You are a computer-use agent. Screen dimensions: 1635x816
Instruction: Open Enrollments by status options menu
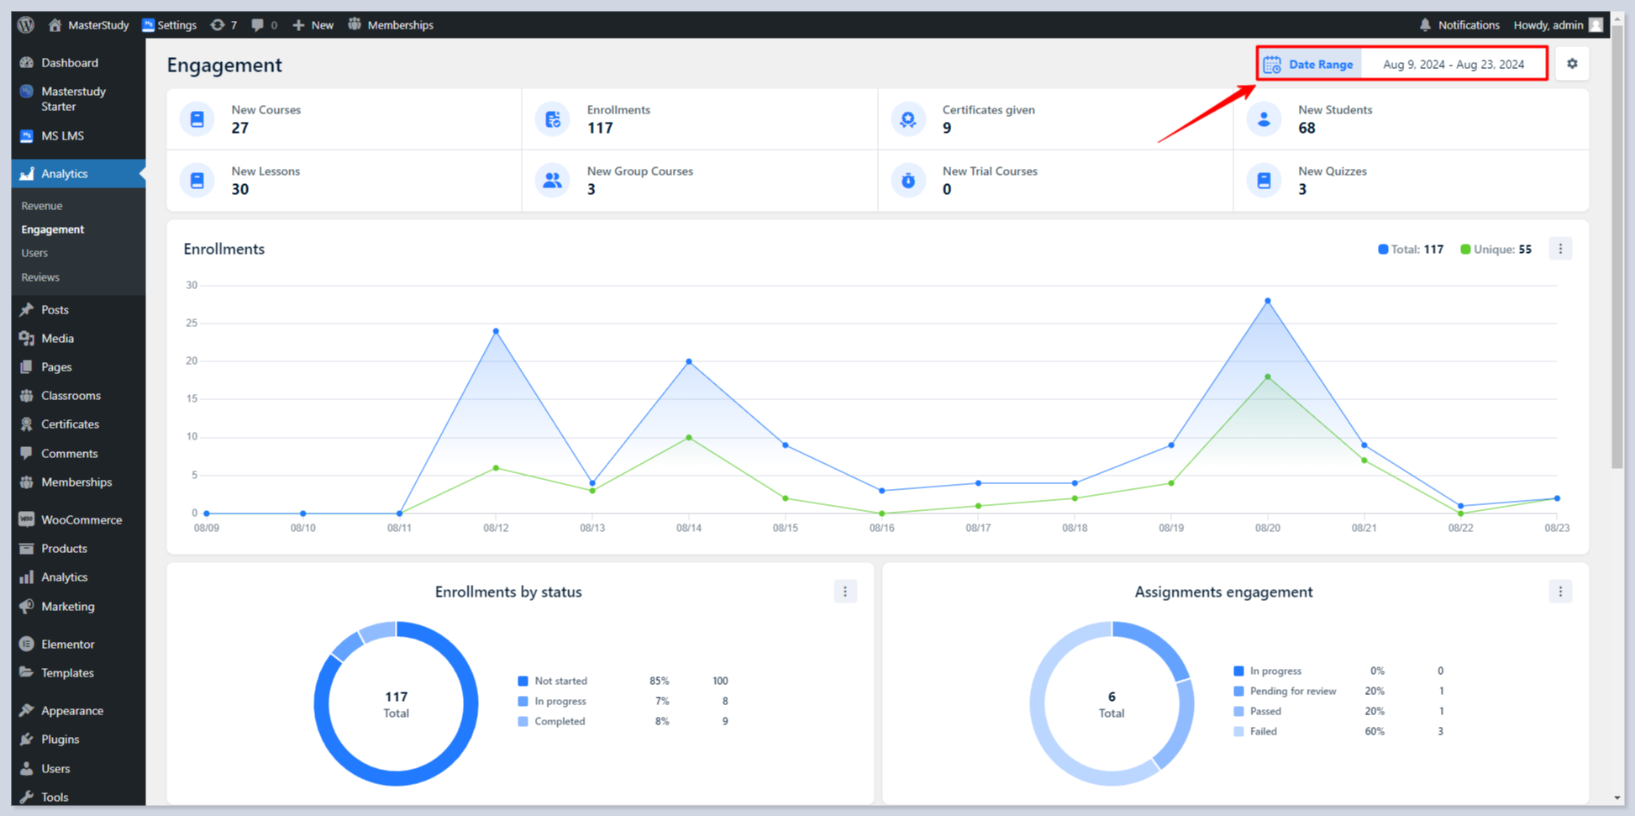(x=844, y=592)
